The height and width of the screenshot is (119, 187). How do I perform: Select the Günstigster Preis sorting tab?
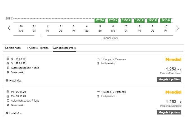pyautogui.click(x=64, y=48)
